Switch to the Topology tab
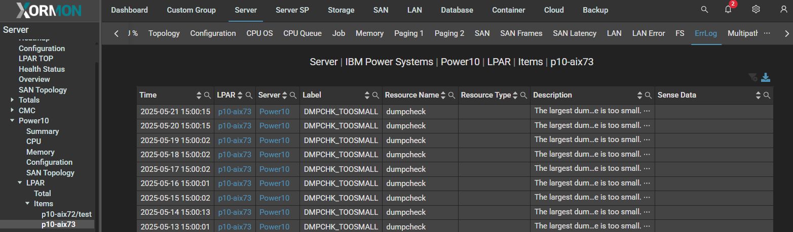 (164, 33)
